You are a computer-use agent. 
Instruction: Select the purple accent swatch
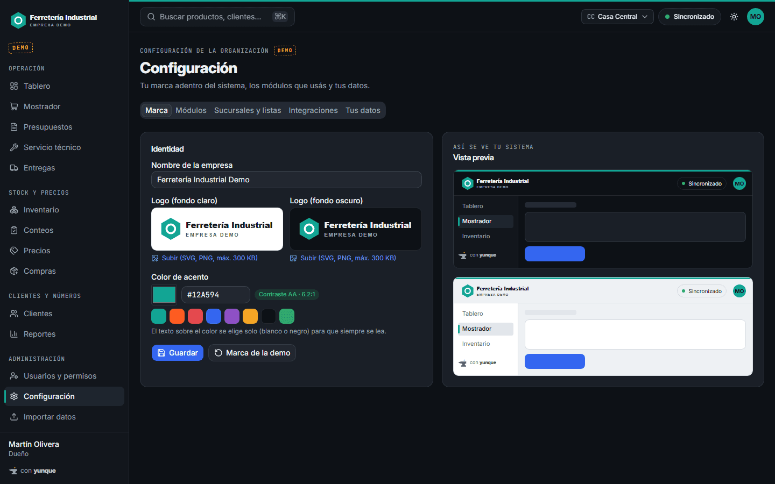(x=232, y=316)
